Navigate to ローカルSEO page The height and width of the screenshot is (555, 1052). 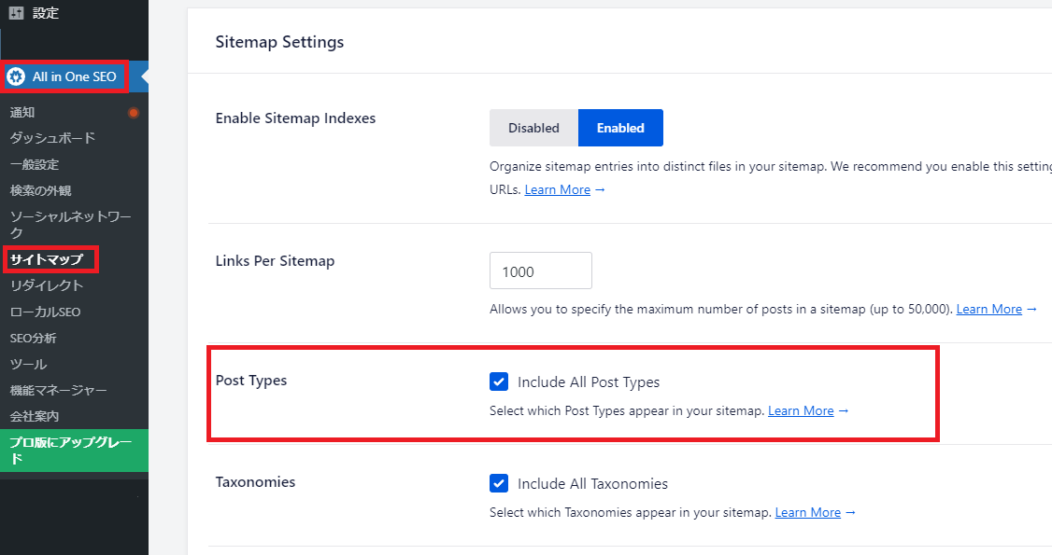pos(46,312)
